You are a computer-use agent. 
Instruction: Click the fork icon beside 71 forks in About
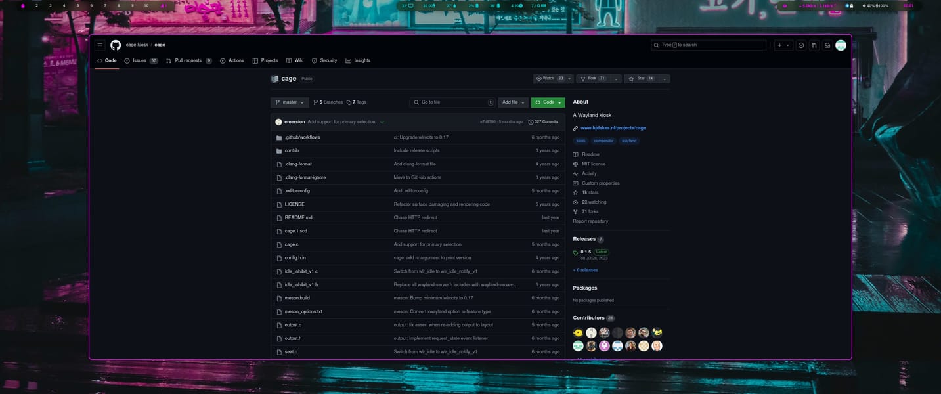point(576,211)
